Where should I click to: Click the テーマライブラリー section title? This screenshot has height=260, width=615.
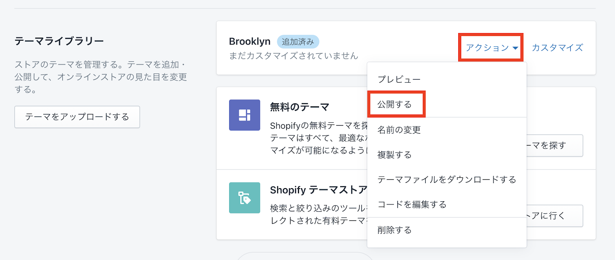pyautogui.click(x=59, y=41)
